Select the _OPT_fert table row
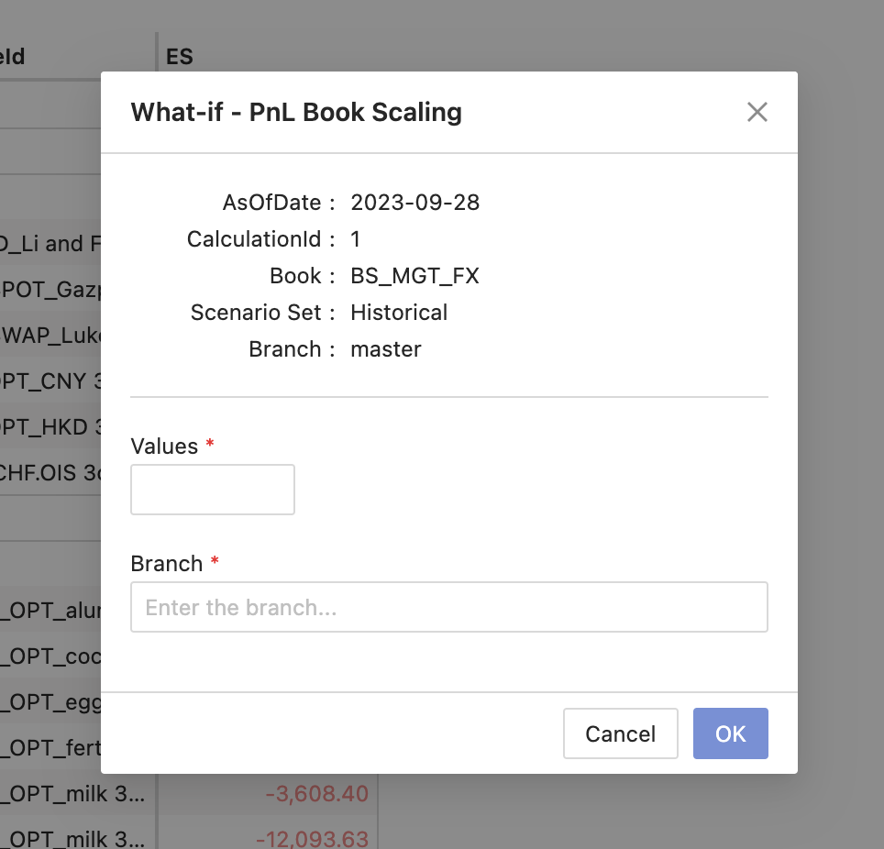This screenshot has height=849, width=884. [50, 748]
